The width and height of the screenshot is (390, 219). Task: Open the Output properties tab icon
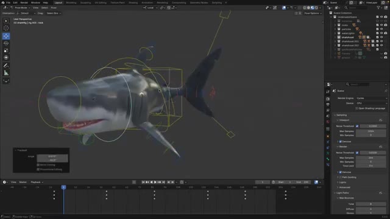pos(328,105)
